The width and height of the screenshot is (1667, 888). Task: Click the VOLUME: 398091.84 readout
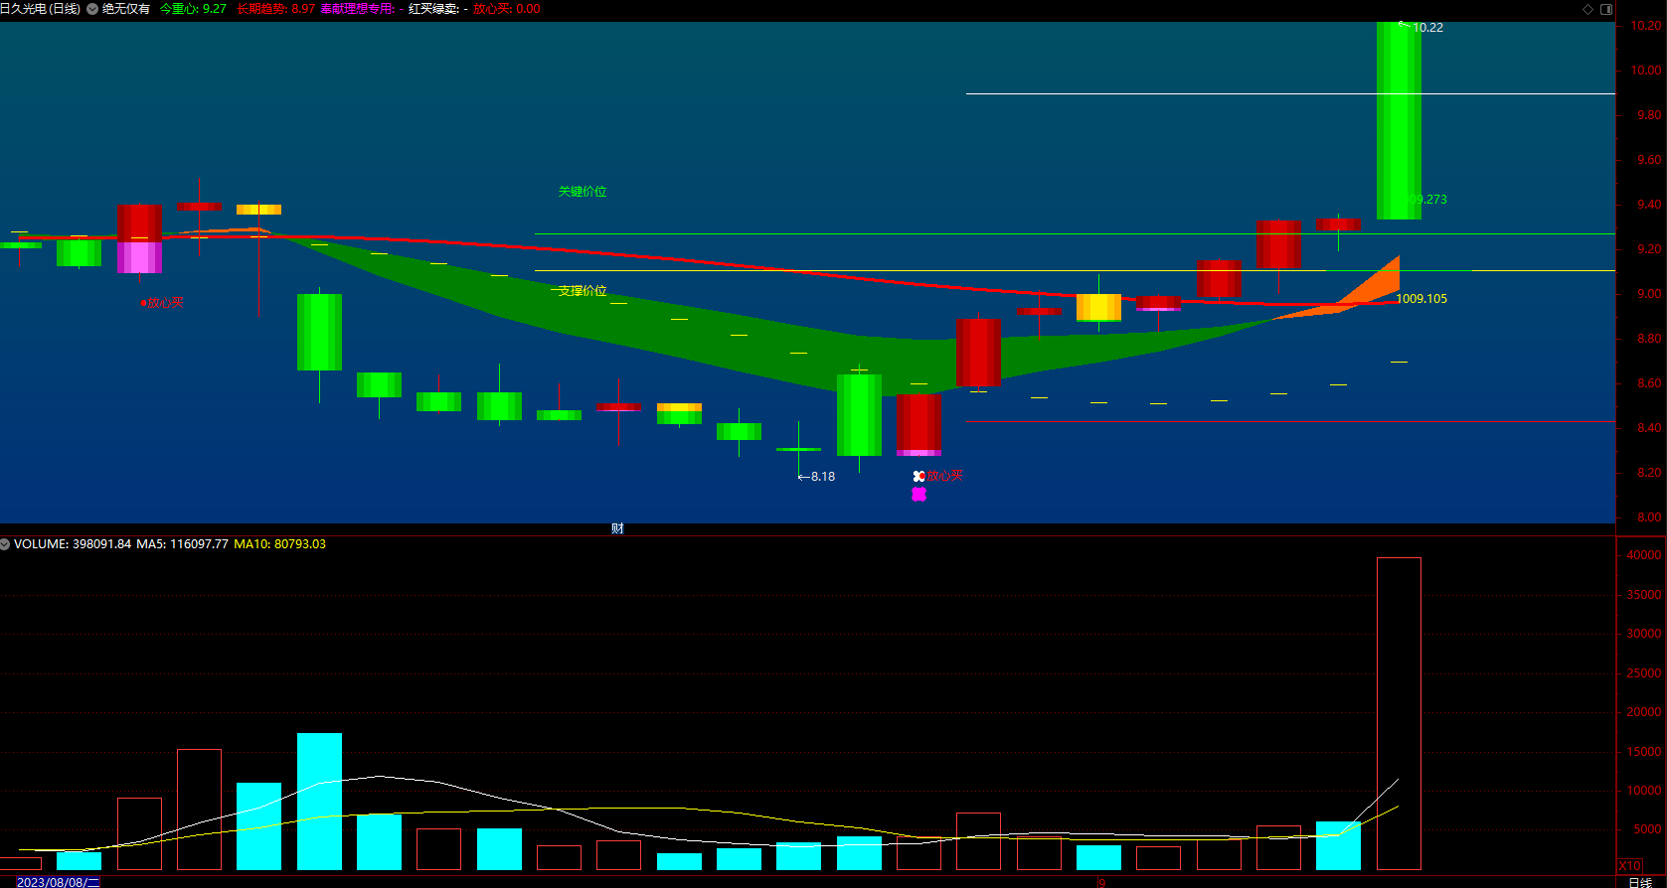tap(73, 544)
